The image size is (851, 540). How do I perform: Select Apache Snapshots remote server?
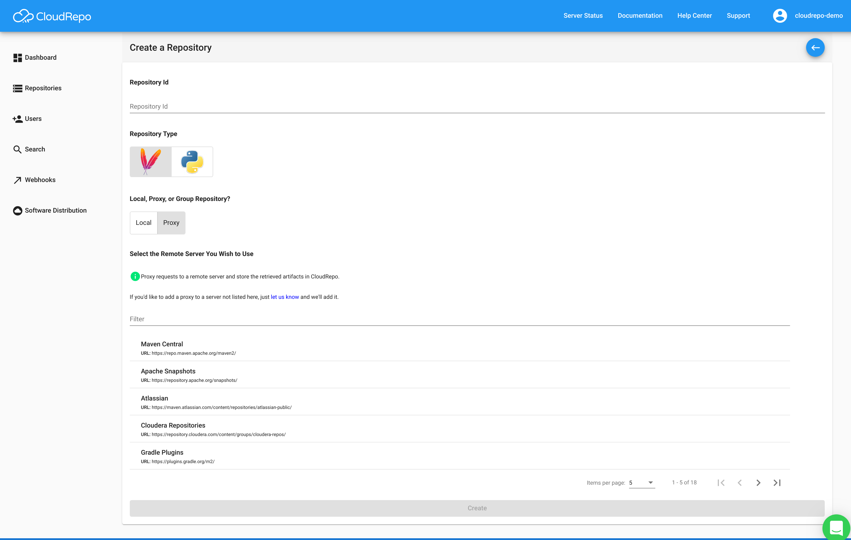[460, 375]
